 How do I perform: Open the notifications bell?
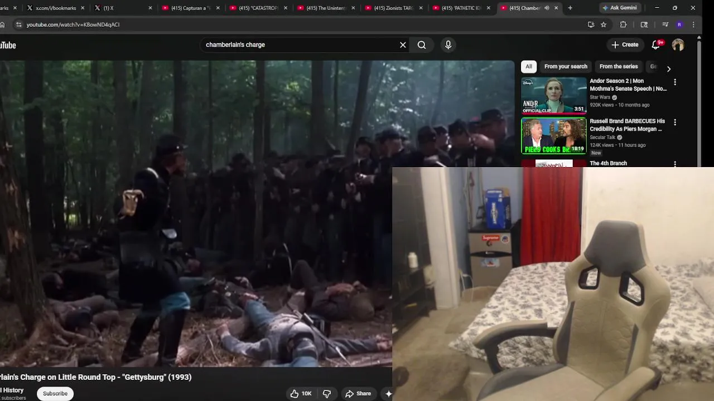656,45
